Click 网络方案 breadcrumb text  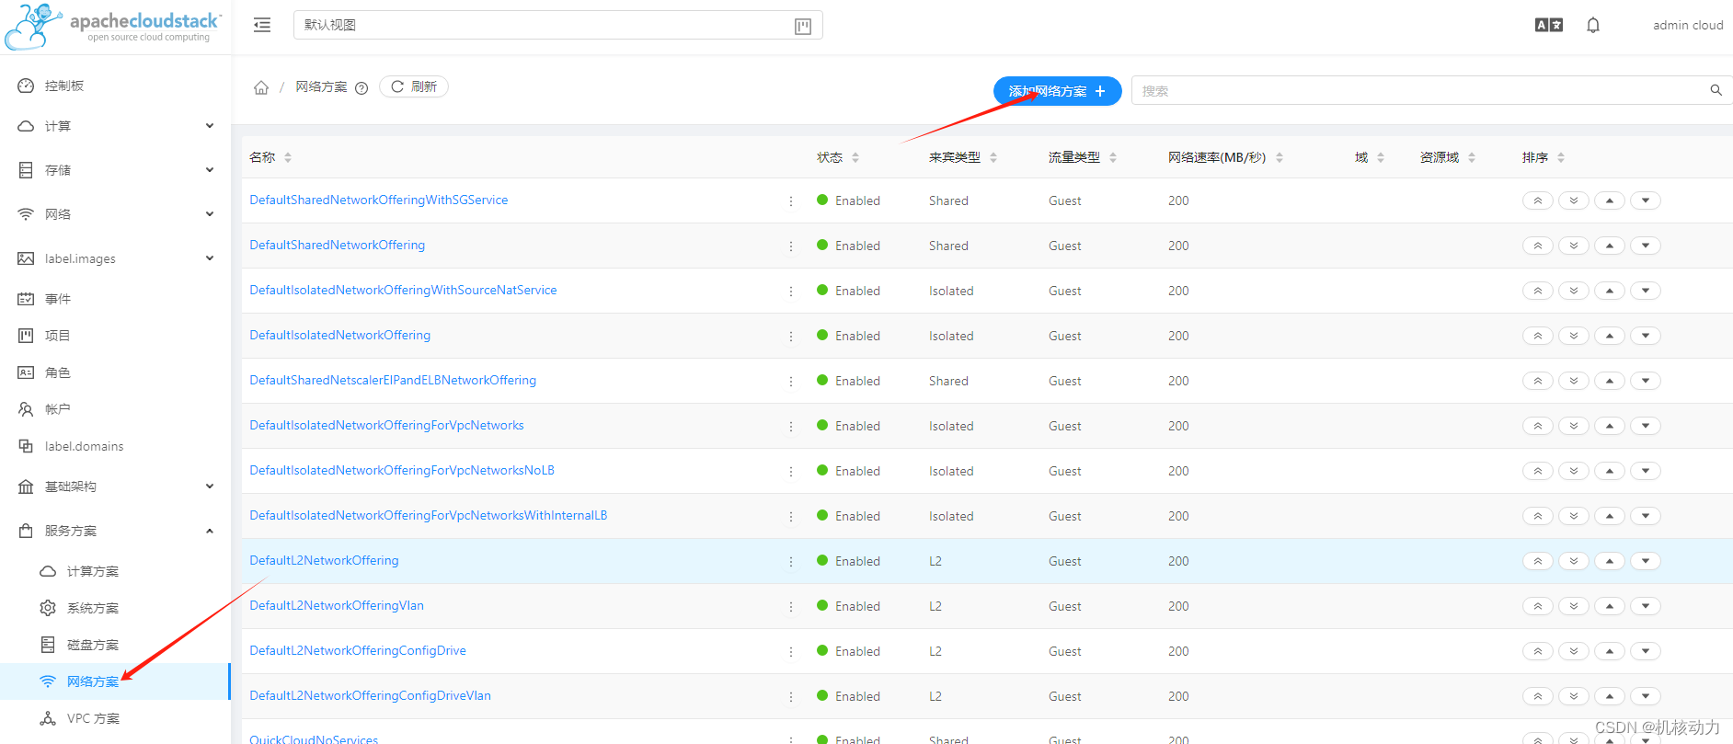[321, 87]
